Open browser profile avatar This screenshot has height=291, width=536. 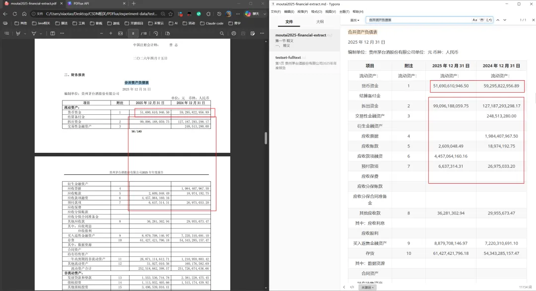click(229, 14)
